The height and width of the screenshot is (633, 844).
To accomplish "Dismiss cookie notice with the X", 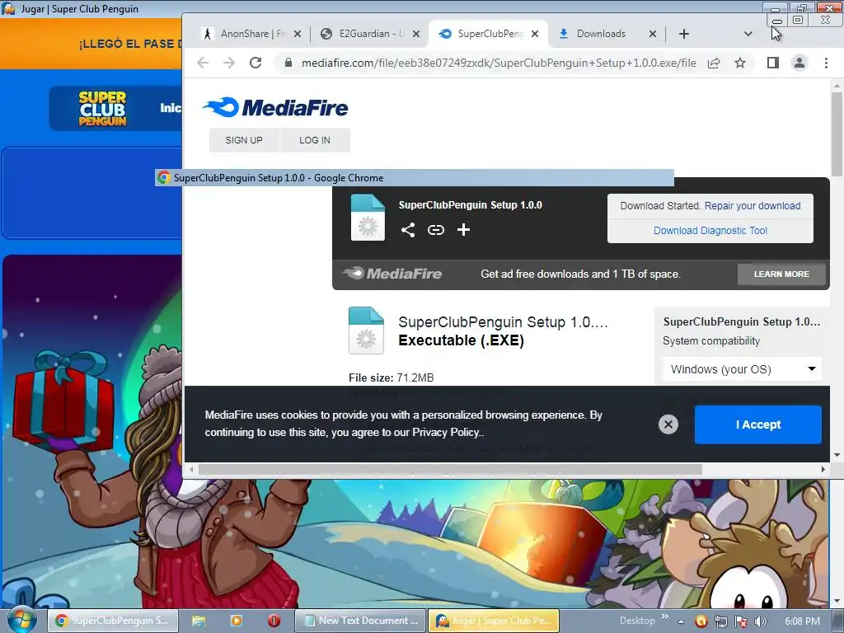I will (x=668, y=424).
